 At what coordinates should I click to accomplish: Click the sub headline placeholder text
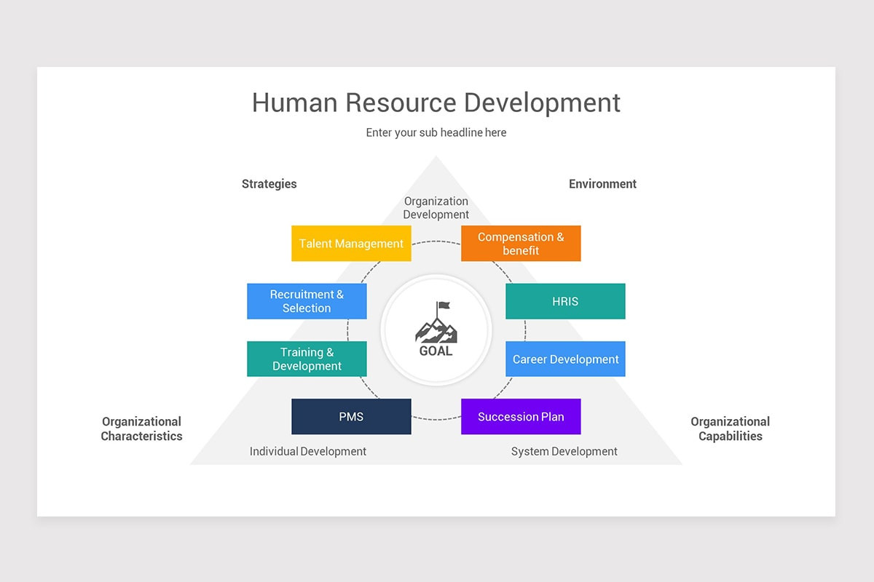(436, 132)
